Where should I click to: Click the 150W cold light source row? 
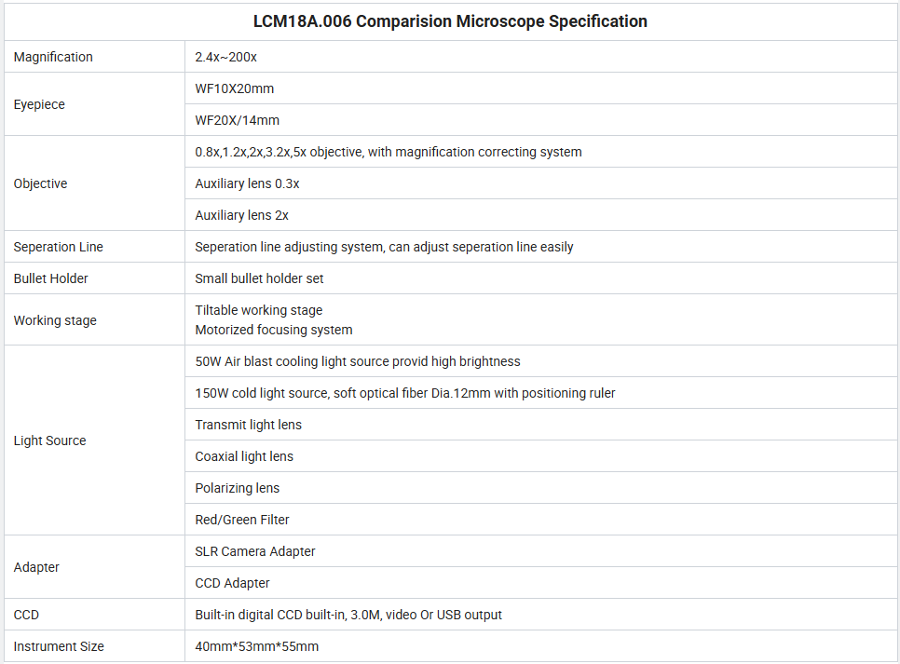click(542, 393)
